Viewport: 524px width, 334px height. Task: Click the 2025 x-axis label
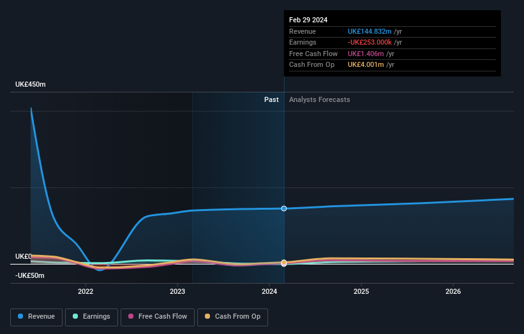tap(361, 292)
